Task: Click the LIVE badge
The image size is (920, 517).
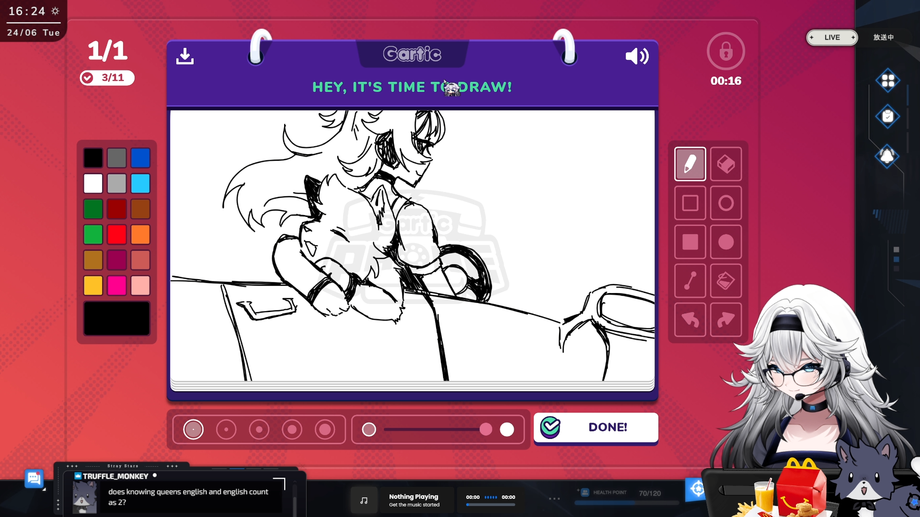Action: [x=832, y=37]
